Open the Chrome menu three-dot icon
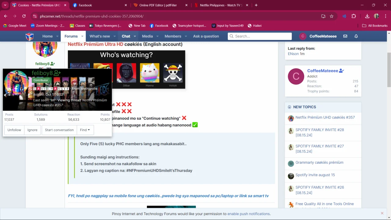The image size is (391, 220). click(385, 16)
